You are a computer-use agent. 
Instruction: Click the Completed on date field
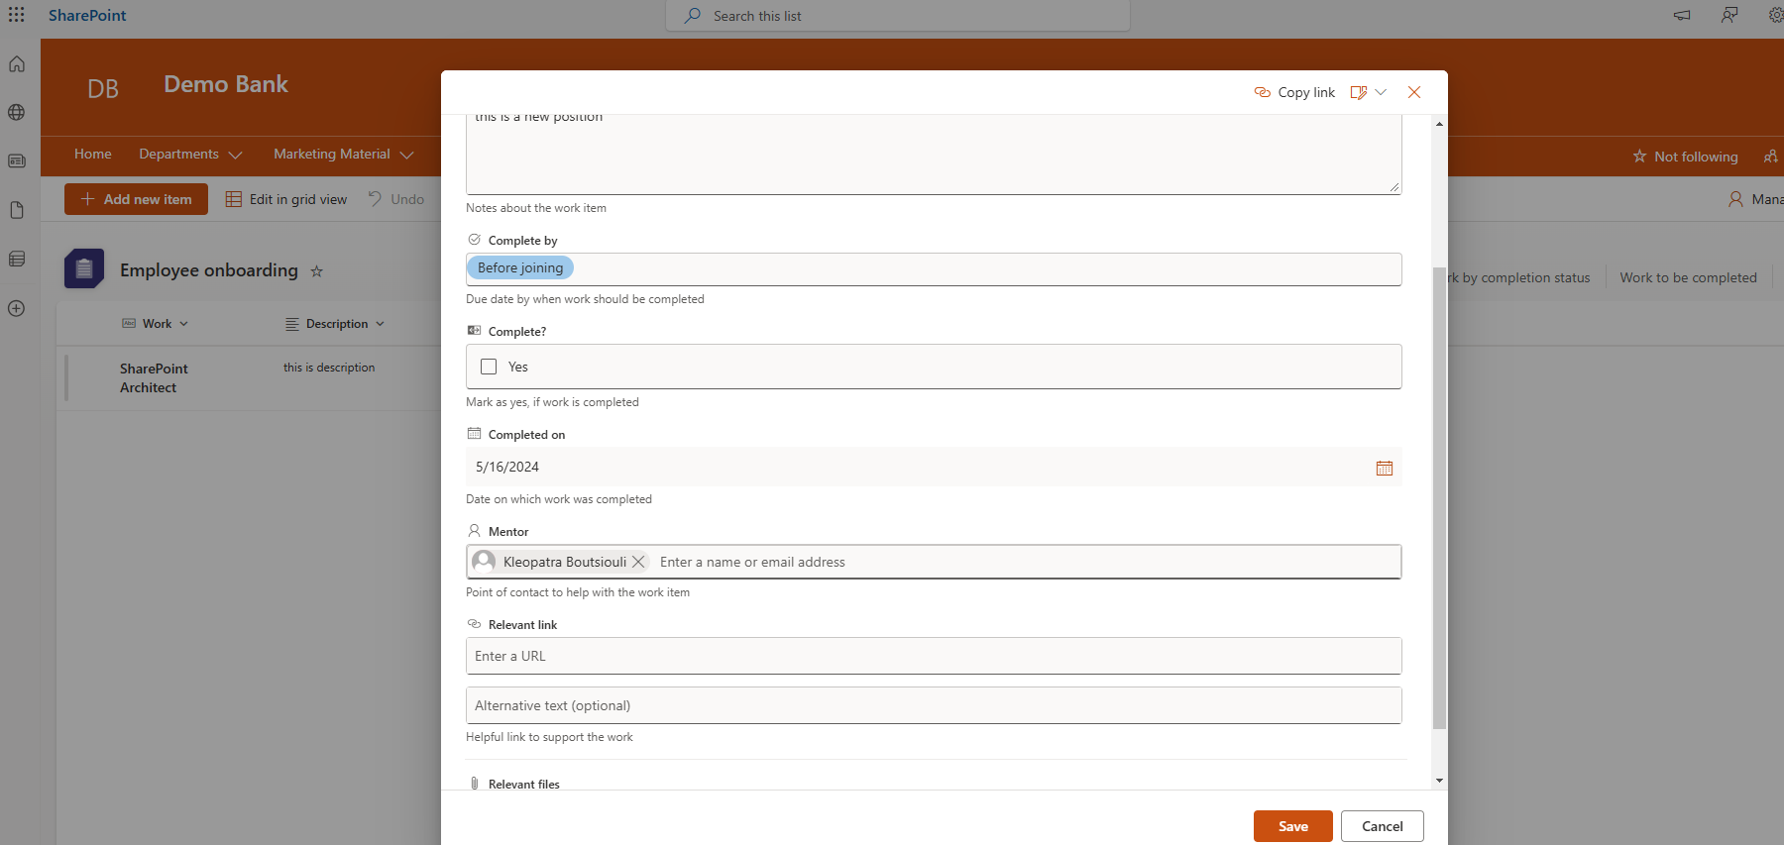[934, 467]
